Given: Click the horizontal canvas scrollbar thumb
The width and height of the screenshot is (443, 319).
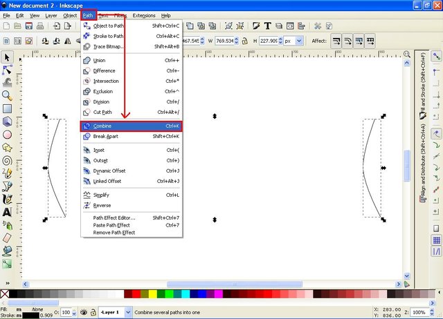Looking at the screenshot, I should click(x=235, y=284).
